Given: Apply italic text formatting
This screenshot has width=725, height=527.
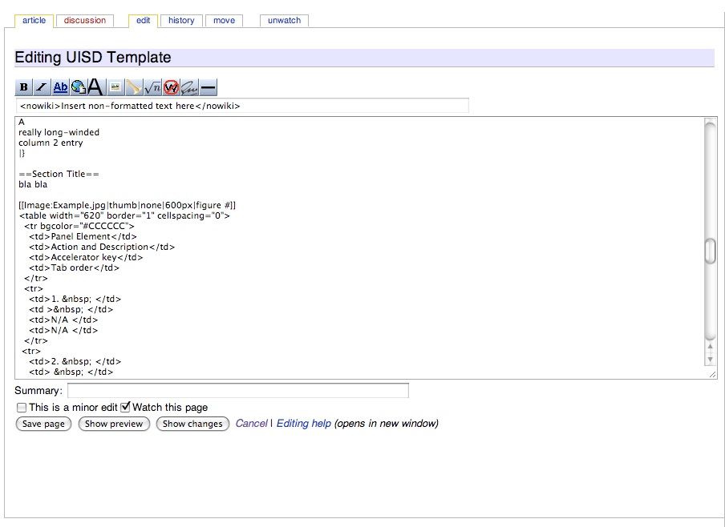Looking at the screenshot, I should coord(42,87).
